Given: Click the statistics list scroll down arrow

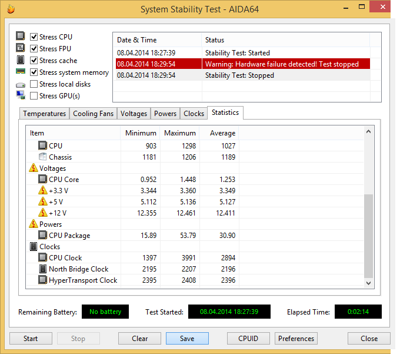Looking at the screenshot, I should 368,283.
